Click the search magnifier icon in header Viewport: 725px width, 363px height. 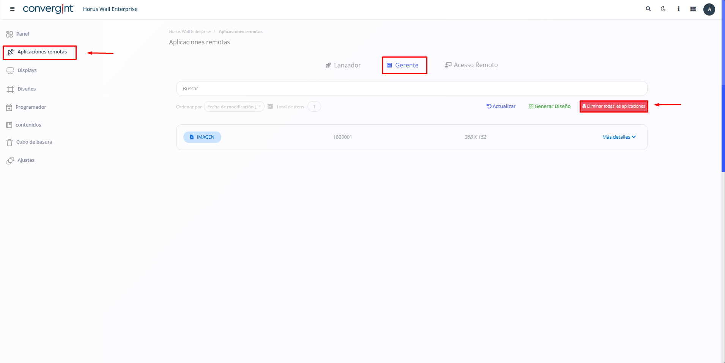coord(648,9)
